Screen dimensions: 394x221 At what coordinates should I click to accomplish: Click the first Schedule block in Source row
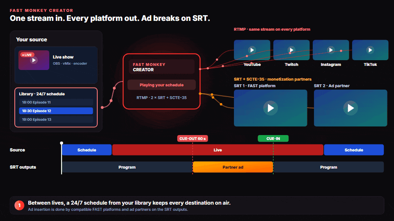coord(87,150)
